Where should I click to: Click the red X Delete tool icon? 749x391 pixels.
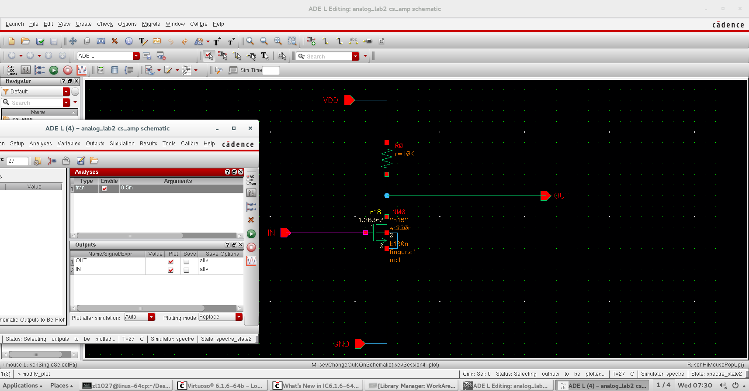point(114,41)
